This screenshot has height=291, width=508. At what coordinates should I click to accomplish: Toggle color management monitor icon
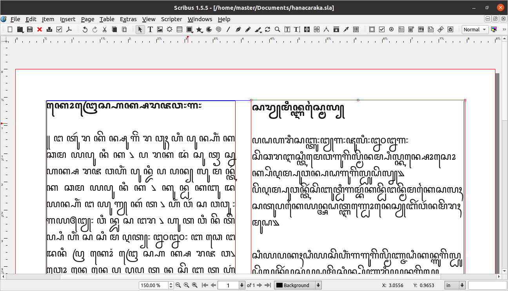point(493,29)
